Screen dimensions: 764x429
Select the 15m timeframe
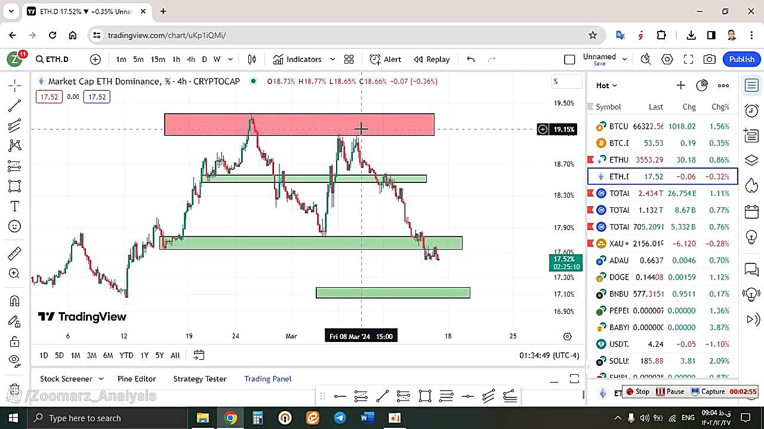pyautogui.click(x=158, y=59)
